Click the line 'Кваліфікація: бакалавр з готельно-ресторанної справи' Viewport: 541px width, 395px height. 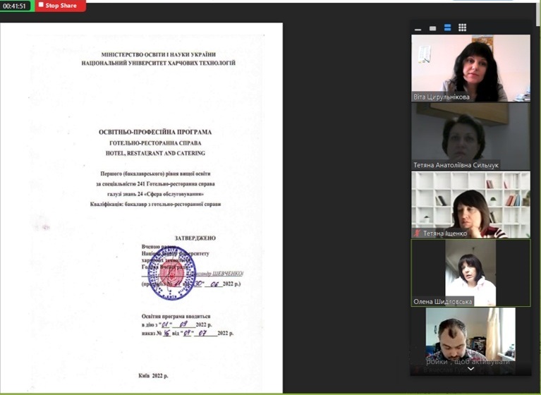[155, 205]
